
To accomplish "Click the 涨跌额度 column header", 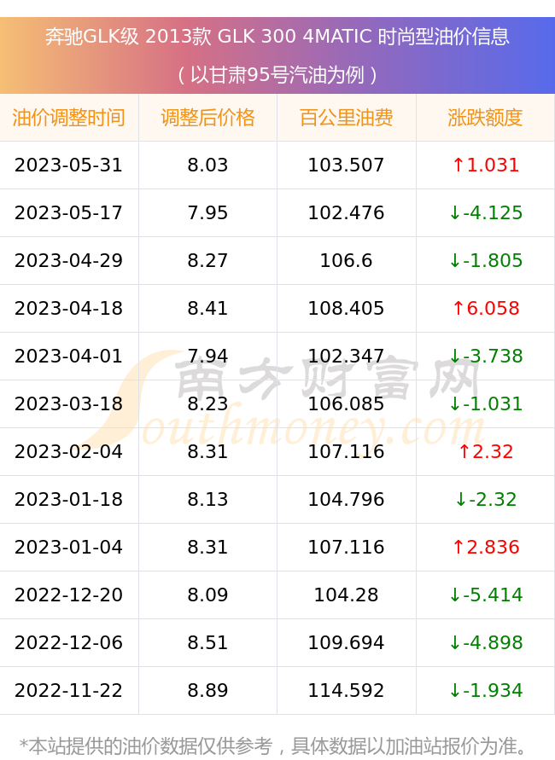I will pyautogui.click(x=485, y=118).
